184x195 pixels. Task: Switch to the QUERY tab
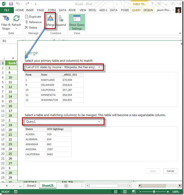(136, 10)
